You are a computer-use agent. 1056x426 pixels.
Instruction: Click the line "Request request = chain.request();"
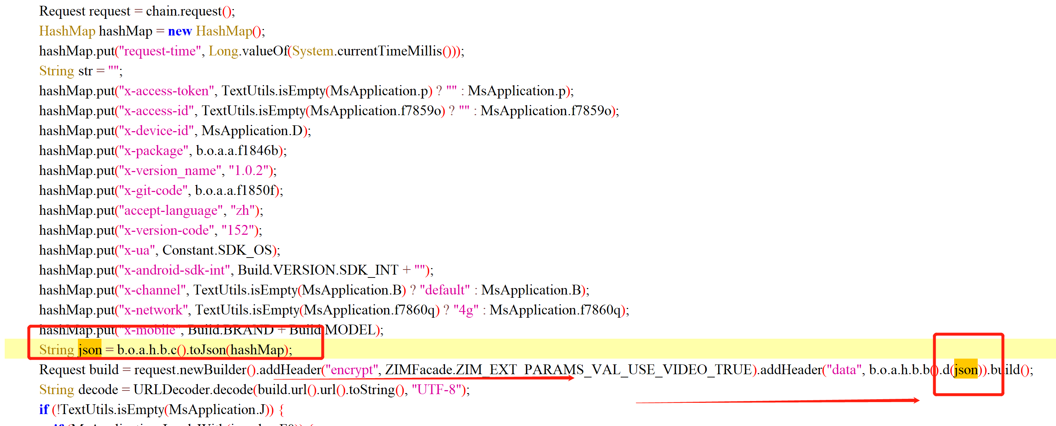pyautogui.click(x=137, y=11)
